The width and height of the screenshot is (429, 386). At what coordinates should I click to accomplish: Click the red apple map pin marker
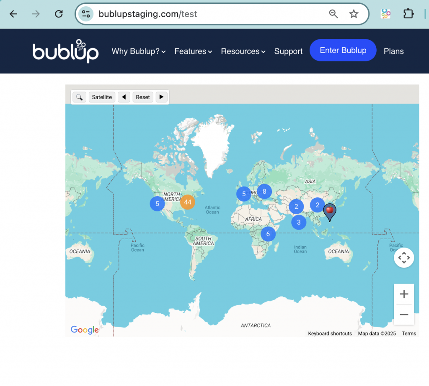(330, 211)
